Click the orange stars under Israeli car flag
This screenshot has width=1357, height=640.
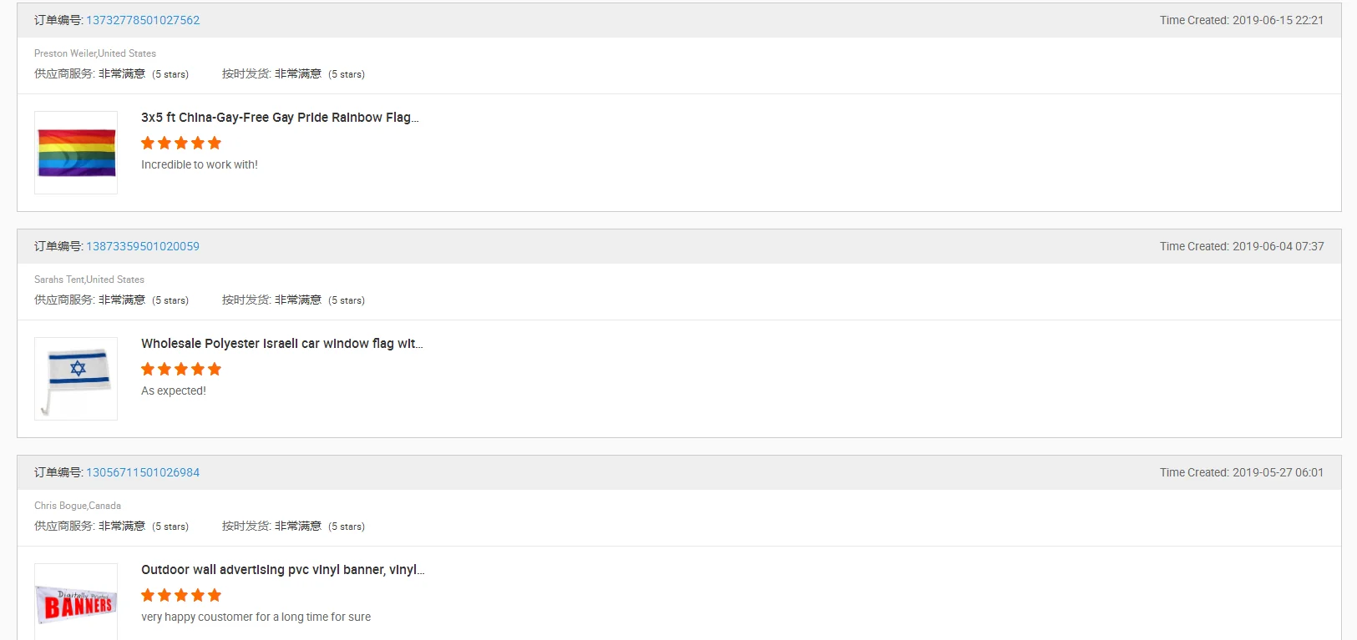181,369
